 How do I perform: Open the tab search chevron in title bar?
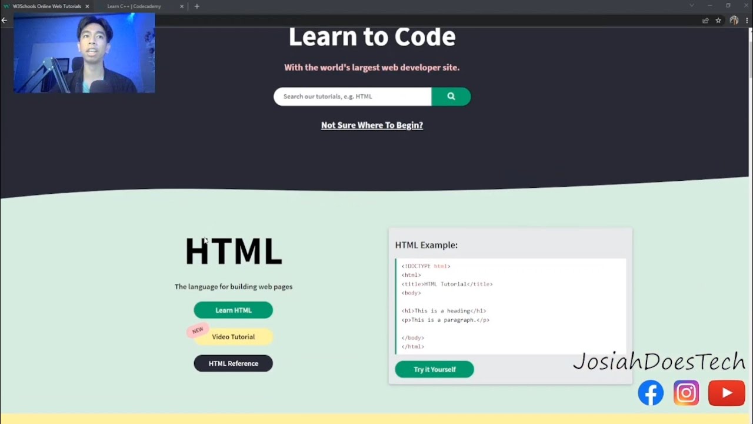click(692, 5)
